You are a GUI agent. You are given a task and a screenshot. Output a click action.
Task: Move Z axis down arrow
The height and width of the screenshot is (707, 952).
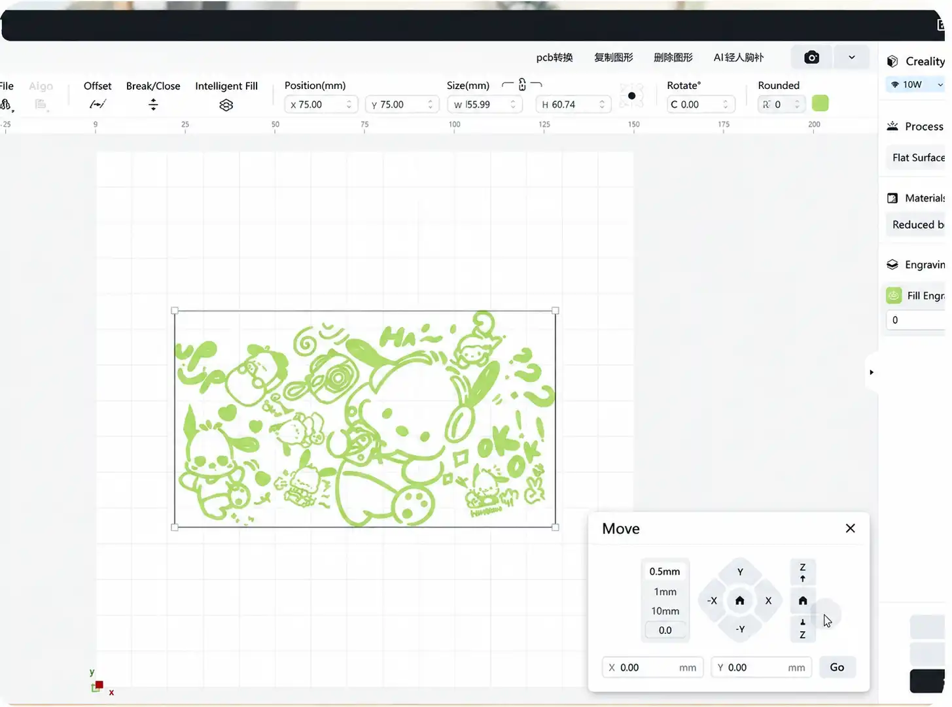(803, 629)
